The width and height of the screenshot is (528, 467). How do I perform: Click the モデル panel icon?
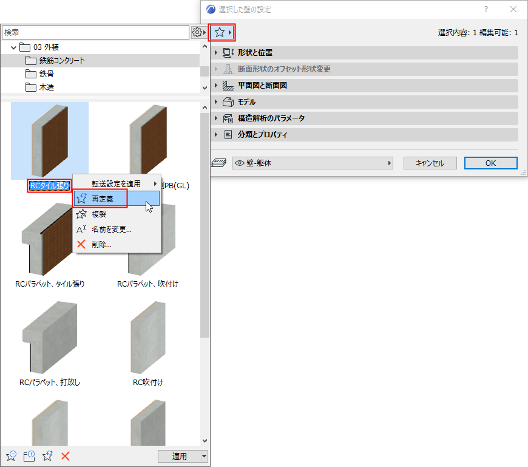tap(228, 102)
